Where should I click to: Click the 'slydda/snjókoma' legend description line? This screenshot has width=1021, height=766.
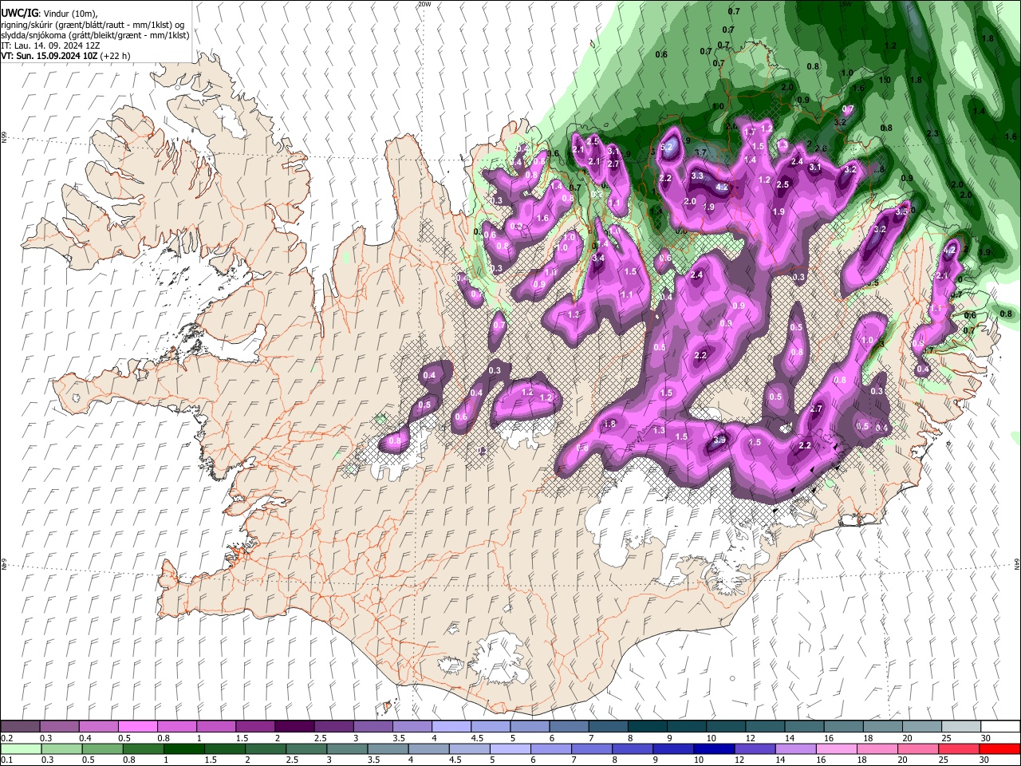click(95, 35)
